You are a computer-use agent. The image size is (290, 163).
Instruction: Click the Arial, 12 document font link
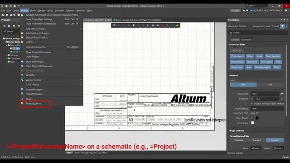click(254, 113)
